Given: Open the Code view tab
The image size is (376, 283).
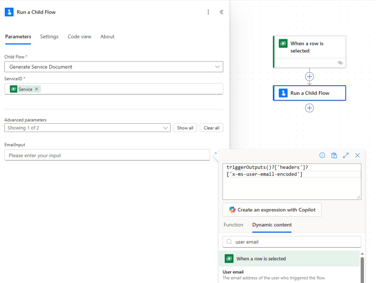Looking at the screenshot, I should click(79, 37).
